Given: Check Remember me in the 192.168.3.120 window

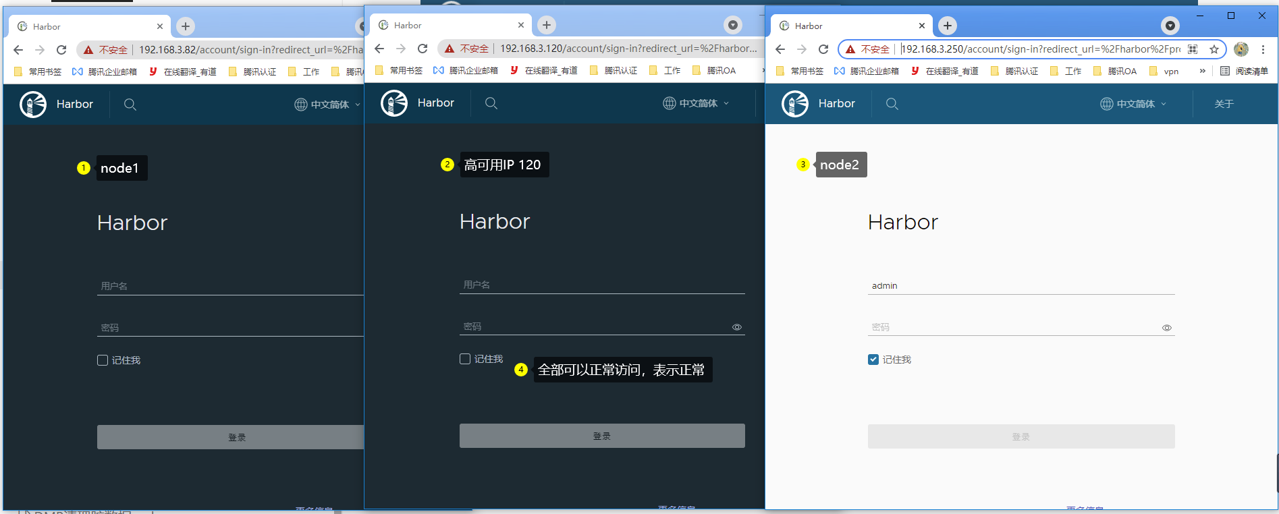Looking at the screenshot, I should point(465,359).
